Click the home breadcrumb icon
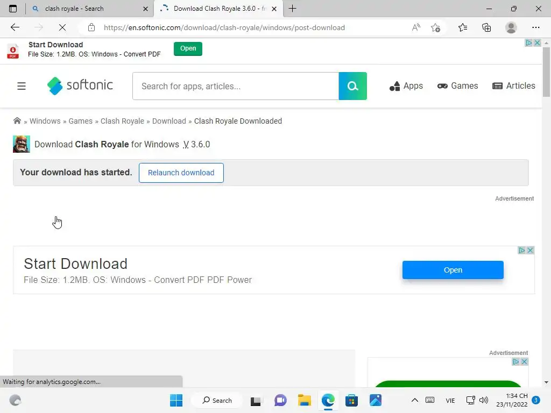 [x=17, y=121]
